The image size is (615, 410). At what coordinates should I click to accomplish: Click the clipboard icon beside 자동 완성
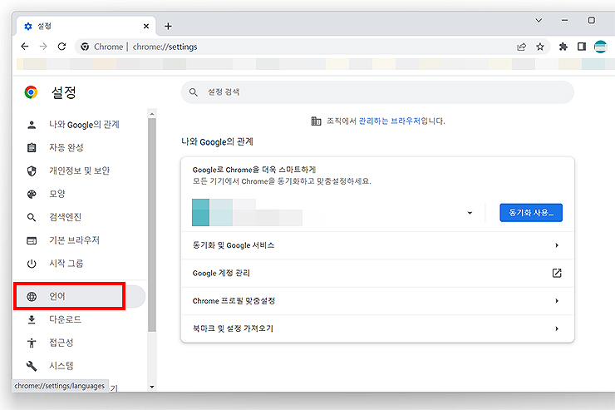click(x=32, y=147)
